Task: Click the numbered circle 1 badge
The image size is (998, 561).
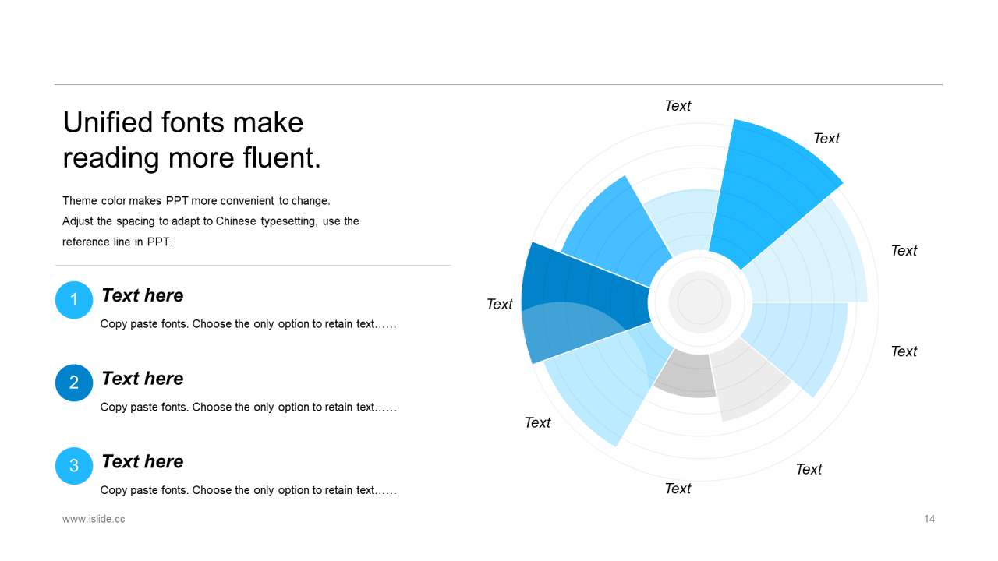Action: (x=74, y=300)
